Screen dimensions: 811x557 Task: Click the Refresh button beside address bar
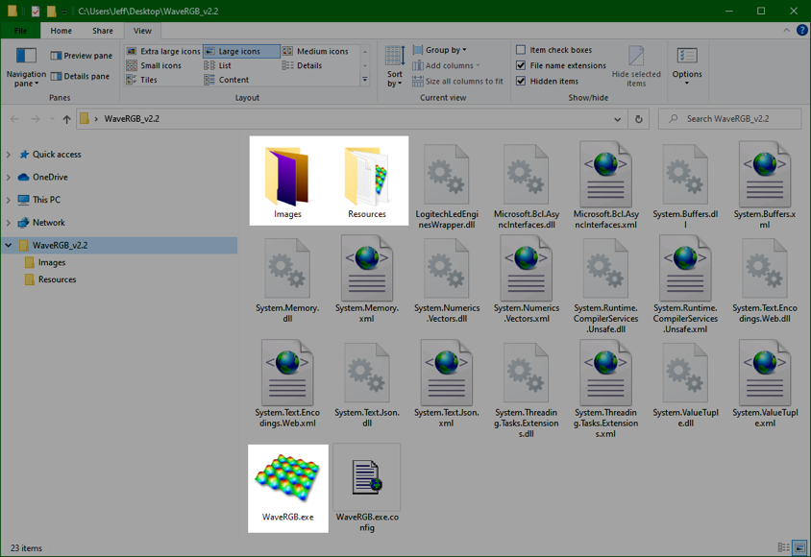(639, 119)
